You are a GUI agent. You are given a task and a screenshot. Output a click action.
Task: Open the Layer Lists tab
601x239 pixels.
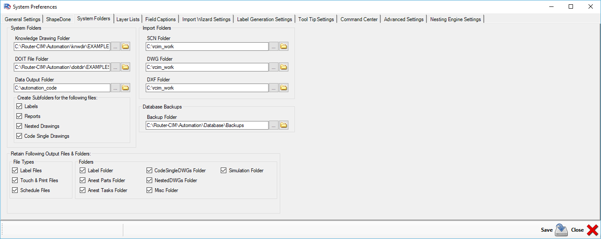point(128,19)
